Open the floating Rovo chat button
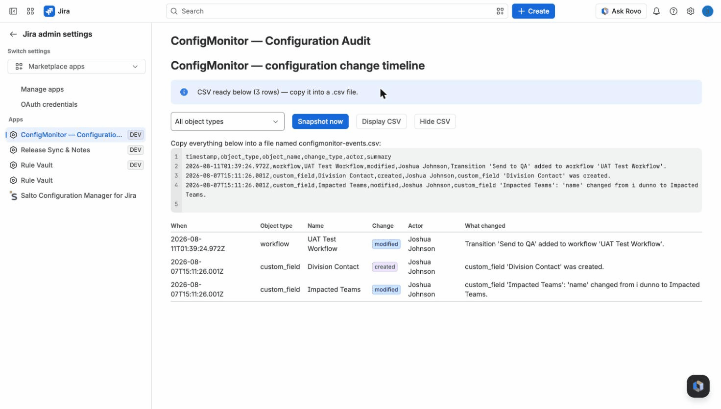Viewport: 721px width, 409px height. pyautogui.click(x=698, y=386)
